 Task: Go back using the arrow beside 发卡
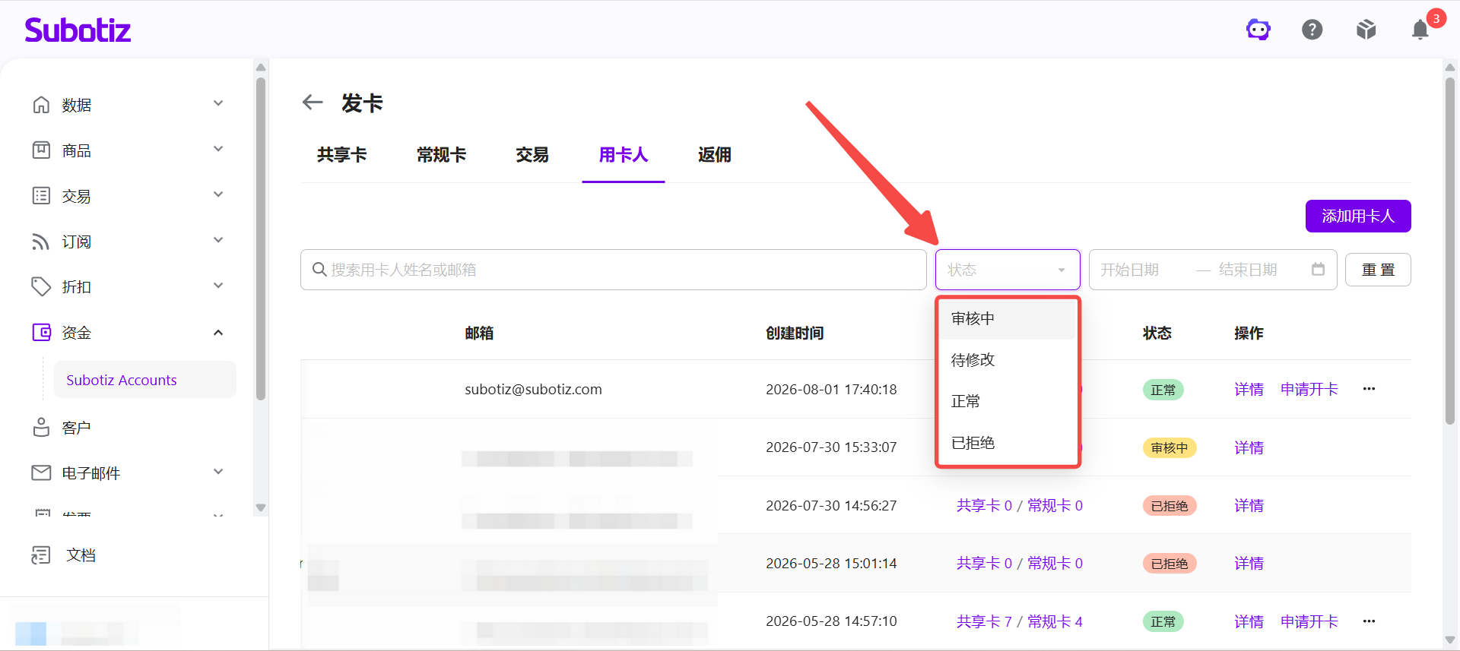click(313, 102)
